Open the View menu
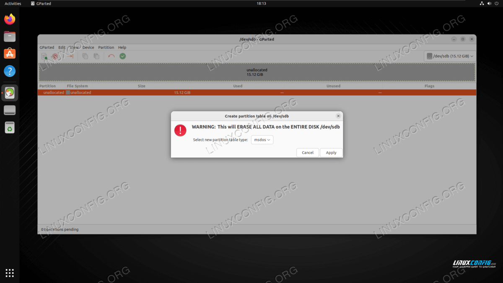This screenshot has width=503, height=283. tap(74, 47)
